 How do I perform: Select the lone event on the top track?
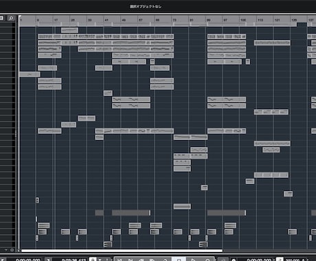tap(69, 30)
